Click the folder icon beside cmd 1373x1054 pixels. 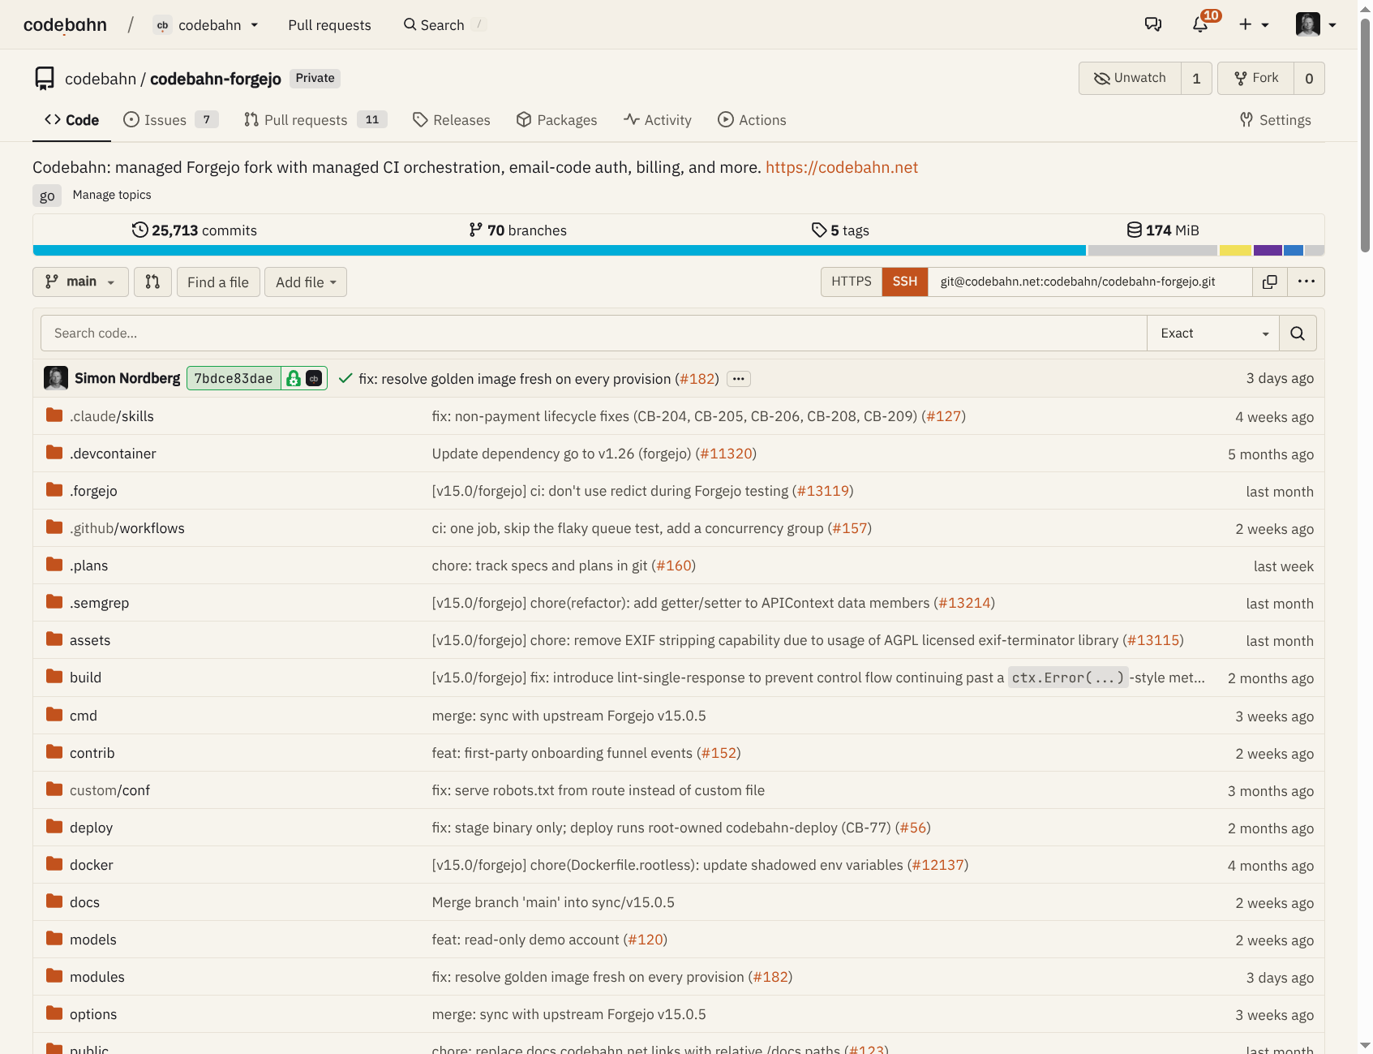54,715
